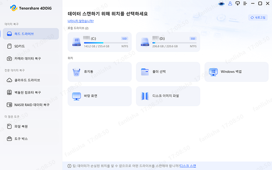The height and width of the screenshot is (170, 272).
Task: Click the toolbox sidebar icon
Action: pos(10,139)
